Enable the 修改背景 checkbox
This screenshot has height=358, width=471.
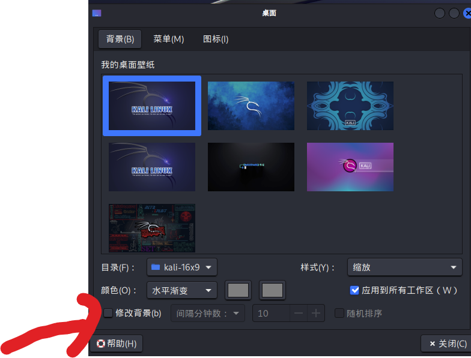click(108, 313)
